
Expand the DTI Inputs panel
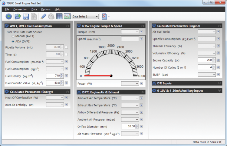point(219,83)
